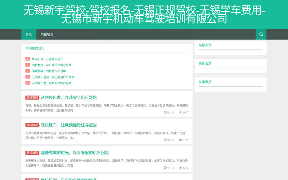Click rank number 5 badge
This screenshot has width=288, height=180.
tap(28, 83)
